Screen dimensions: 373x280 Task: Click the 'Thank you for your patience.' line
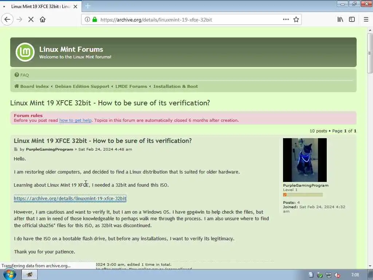pyautogui.click(x=44, y=252)
